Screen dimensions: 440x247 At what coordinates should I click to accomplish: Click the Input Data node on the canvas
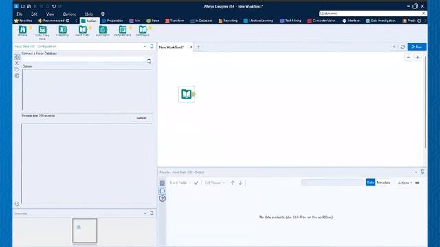tap(186, 94)
